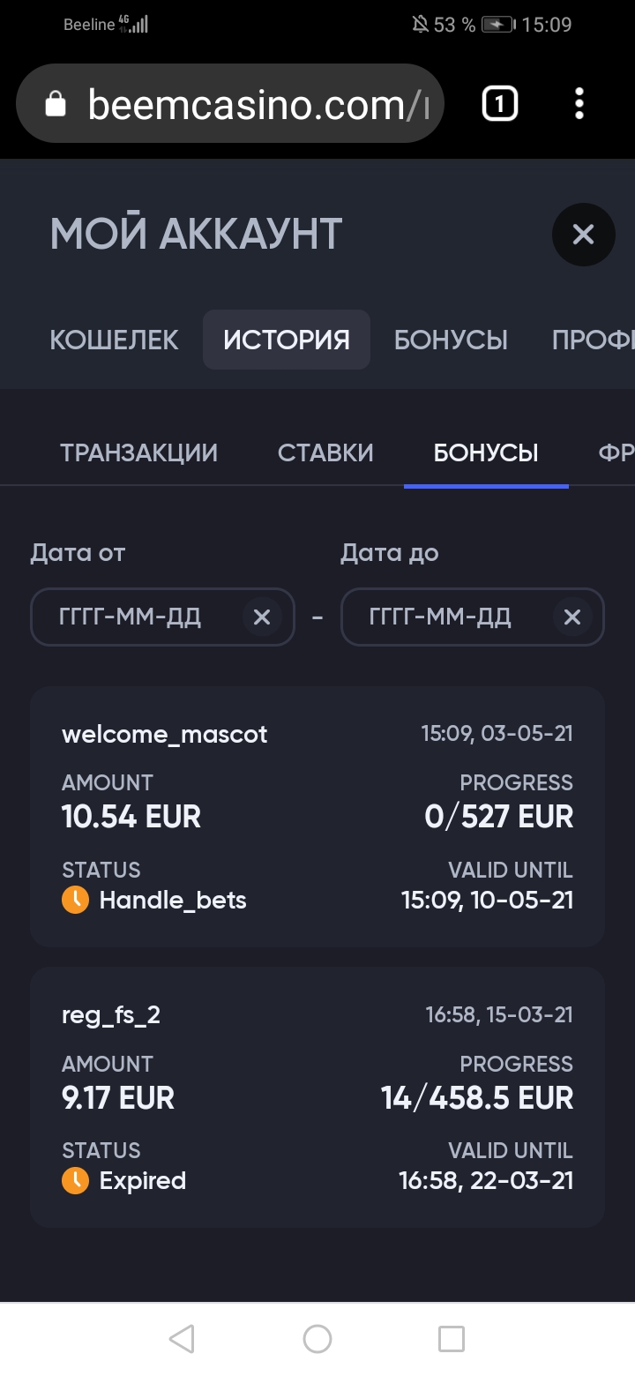This screenshot has width=635, height=1376.
Task: Select the История tab
Action: coord(287,340)
